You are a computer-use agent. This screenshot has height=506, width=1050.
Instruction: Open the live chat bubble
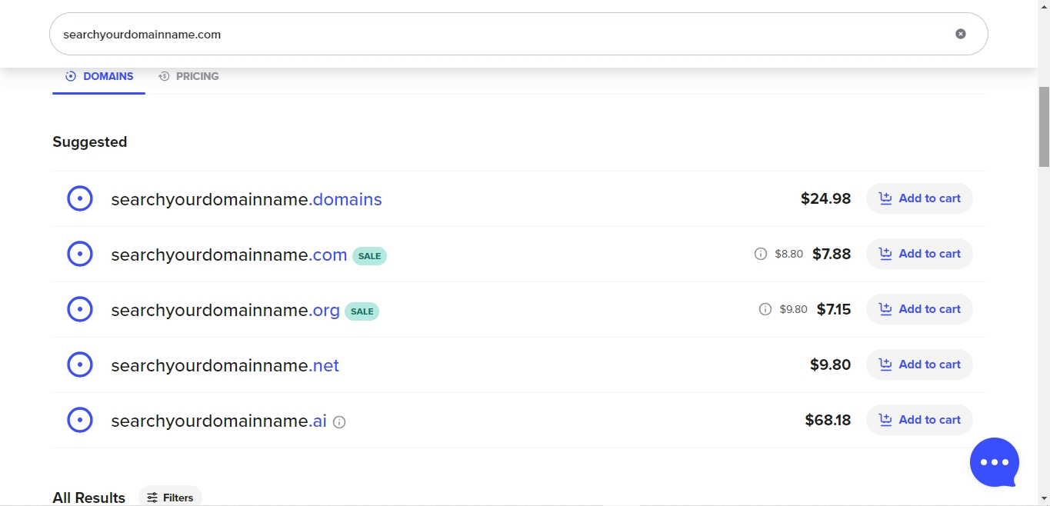click(x=994, y=462)
